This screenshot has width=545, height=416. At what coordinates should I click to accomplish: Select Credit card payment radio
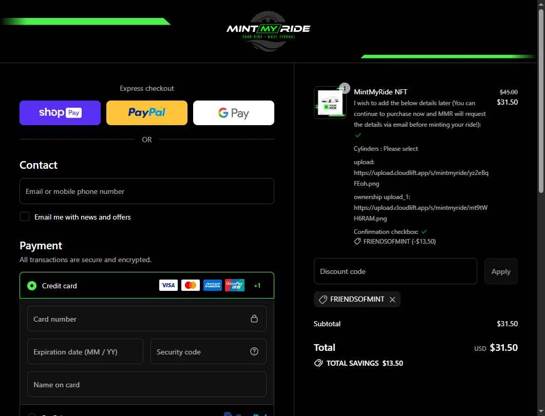coord(32,286)
